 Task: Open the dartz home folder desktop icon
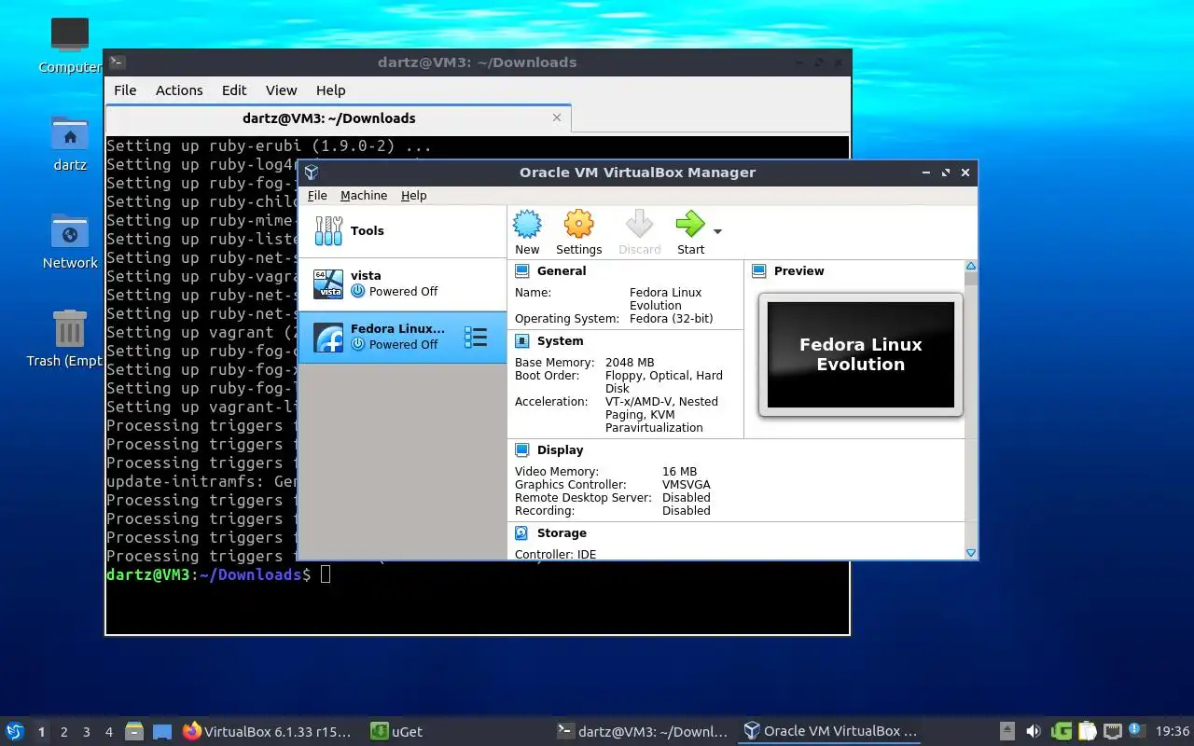[x=70, y=143]
